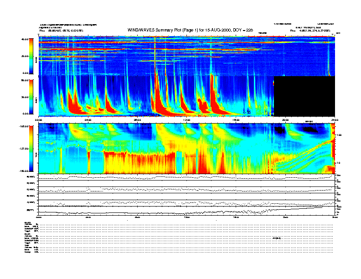Click the -105.00 label on TNR scale

24,126
